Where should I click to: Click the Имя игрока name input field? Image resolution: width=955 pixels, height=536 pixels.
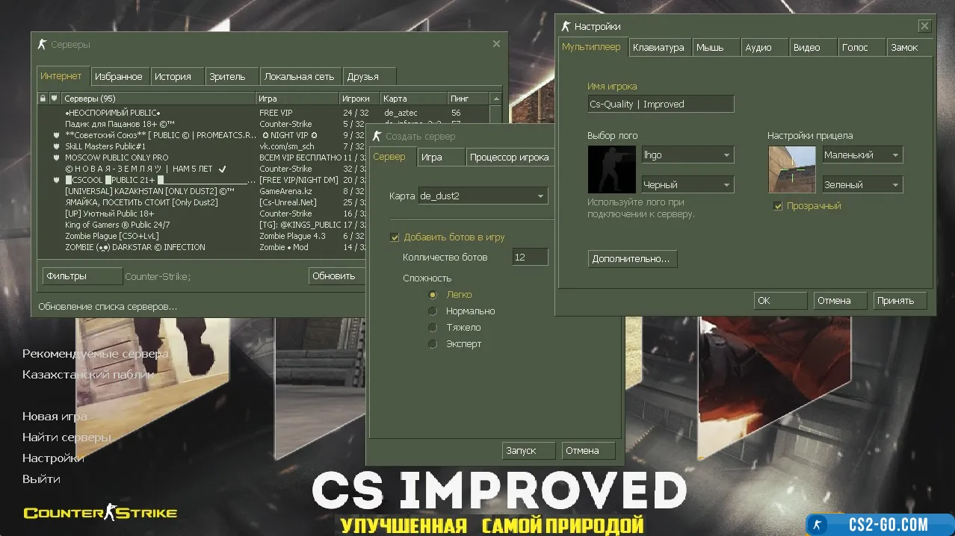pyautogui.click(x=661, y=105)
